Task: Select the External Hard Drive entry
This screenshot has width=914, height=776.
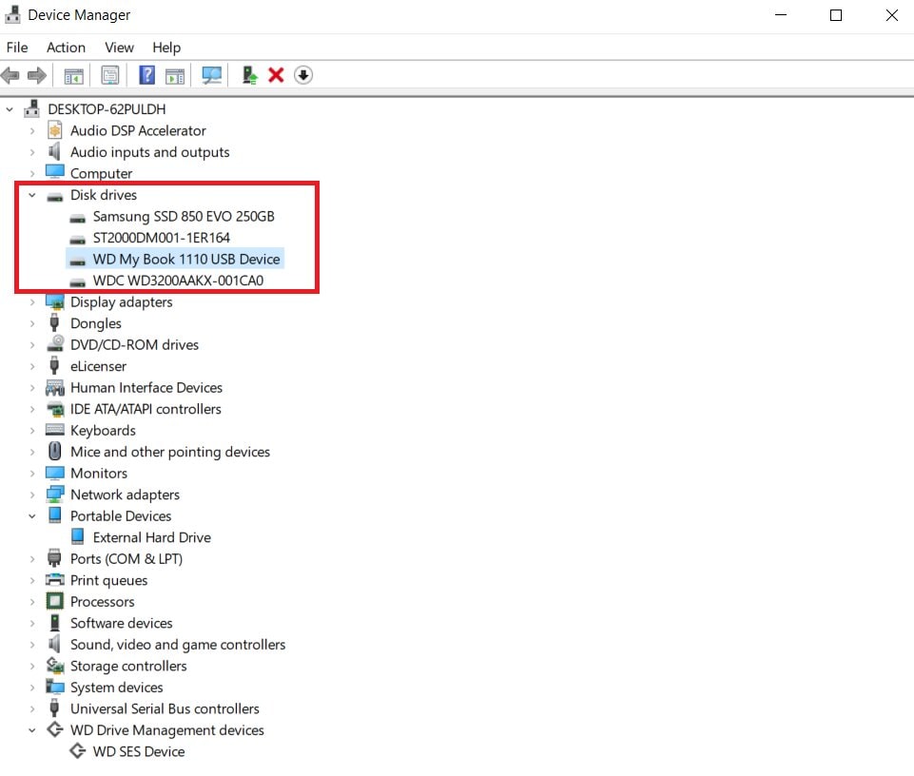Action: [150, 536]
